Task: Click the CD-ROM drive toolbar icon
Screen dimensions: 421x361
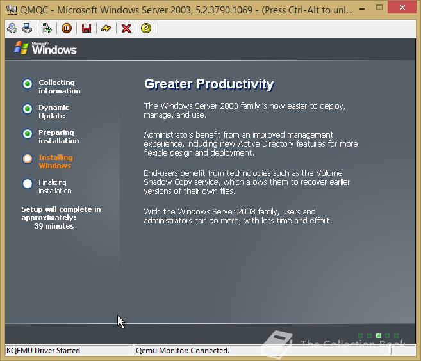Action: point(12,28)
